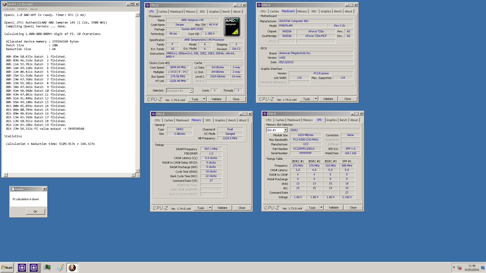Click the PI value output line in GPUPI
The height and width of the screenshot is (273, 486).
tap(45, 129)
